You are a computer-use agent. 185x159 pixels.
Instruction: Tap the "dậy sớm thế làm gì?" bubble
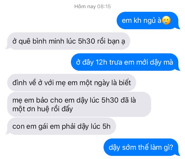[142, 147]
